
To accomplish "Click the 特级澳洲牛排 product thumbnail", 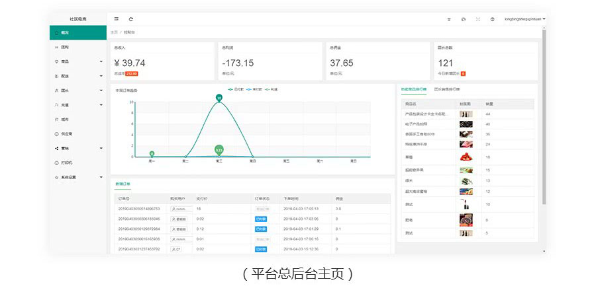I will tap(466, 144).
